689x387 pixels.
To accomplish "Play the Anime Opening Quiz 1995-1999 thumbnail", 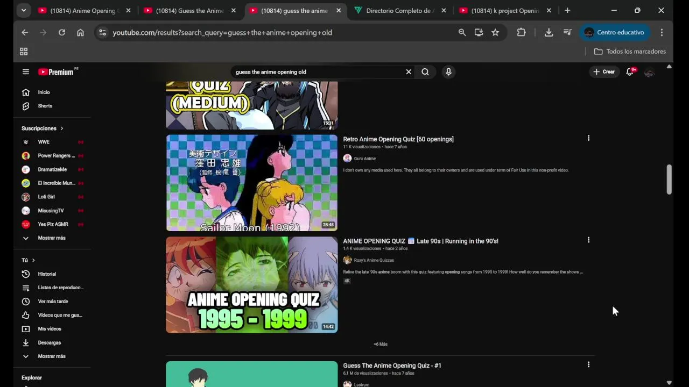I will (251, 285).
